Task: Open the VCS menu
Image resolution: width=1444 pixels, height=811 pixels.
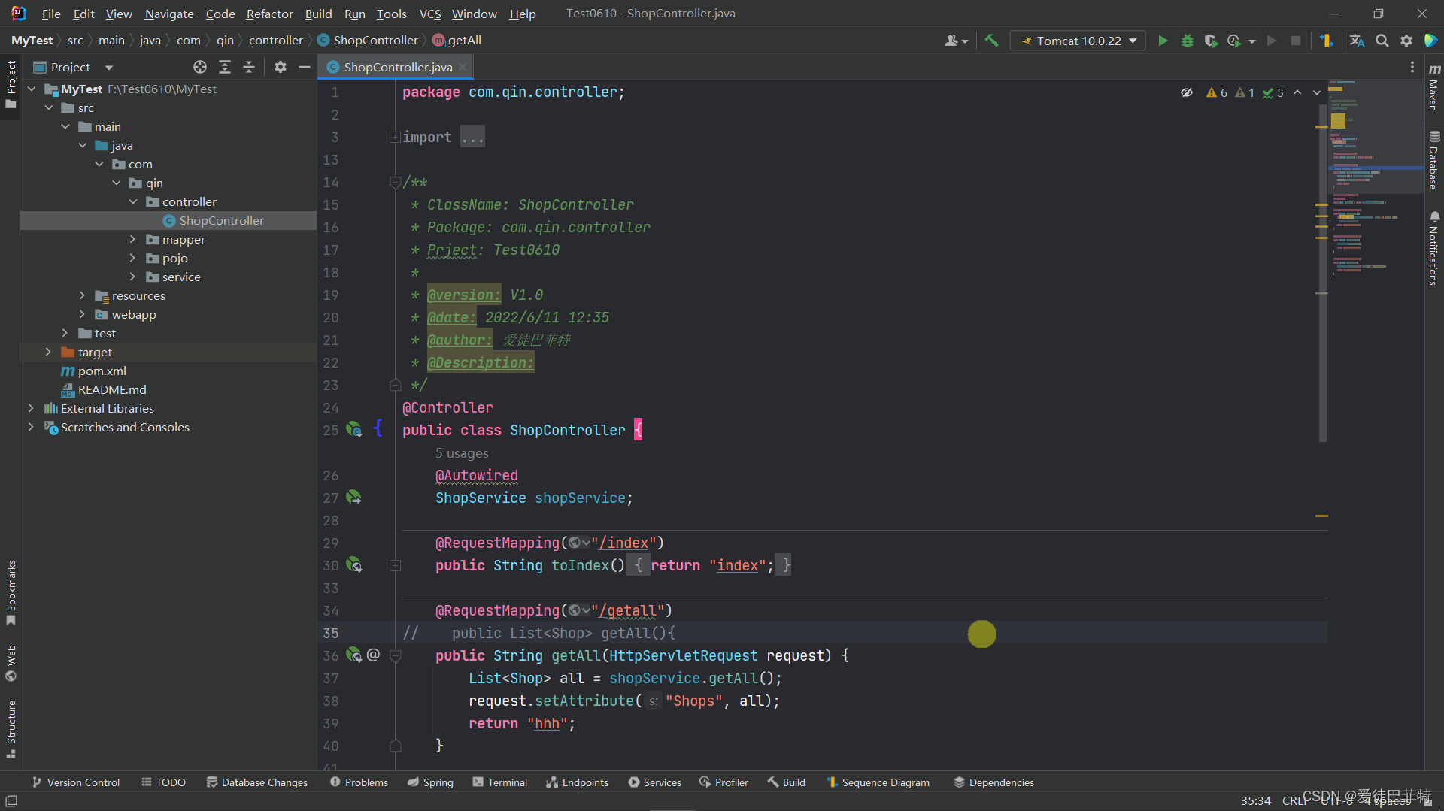Action: 430,14
